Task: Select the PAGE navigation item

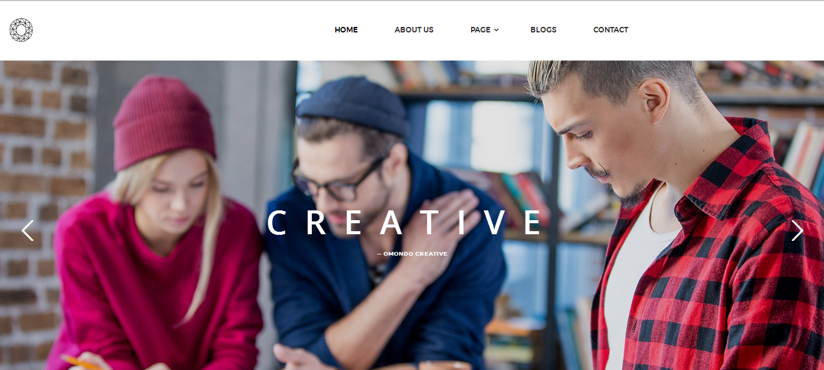Action: click(x=480, y=30)
